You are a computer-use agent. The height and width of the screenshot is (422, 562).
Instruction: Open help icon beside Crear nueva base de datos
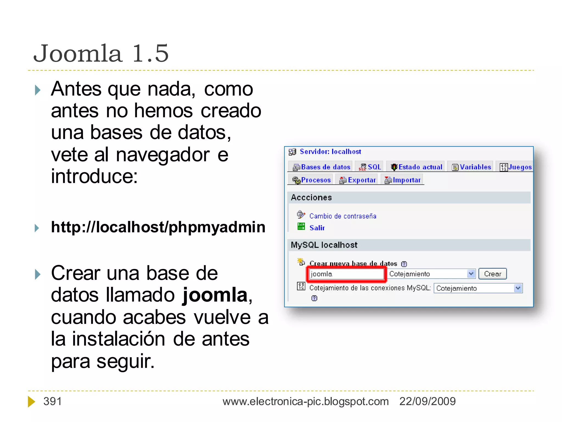click(404, 264)
